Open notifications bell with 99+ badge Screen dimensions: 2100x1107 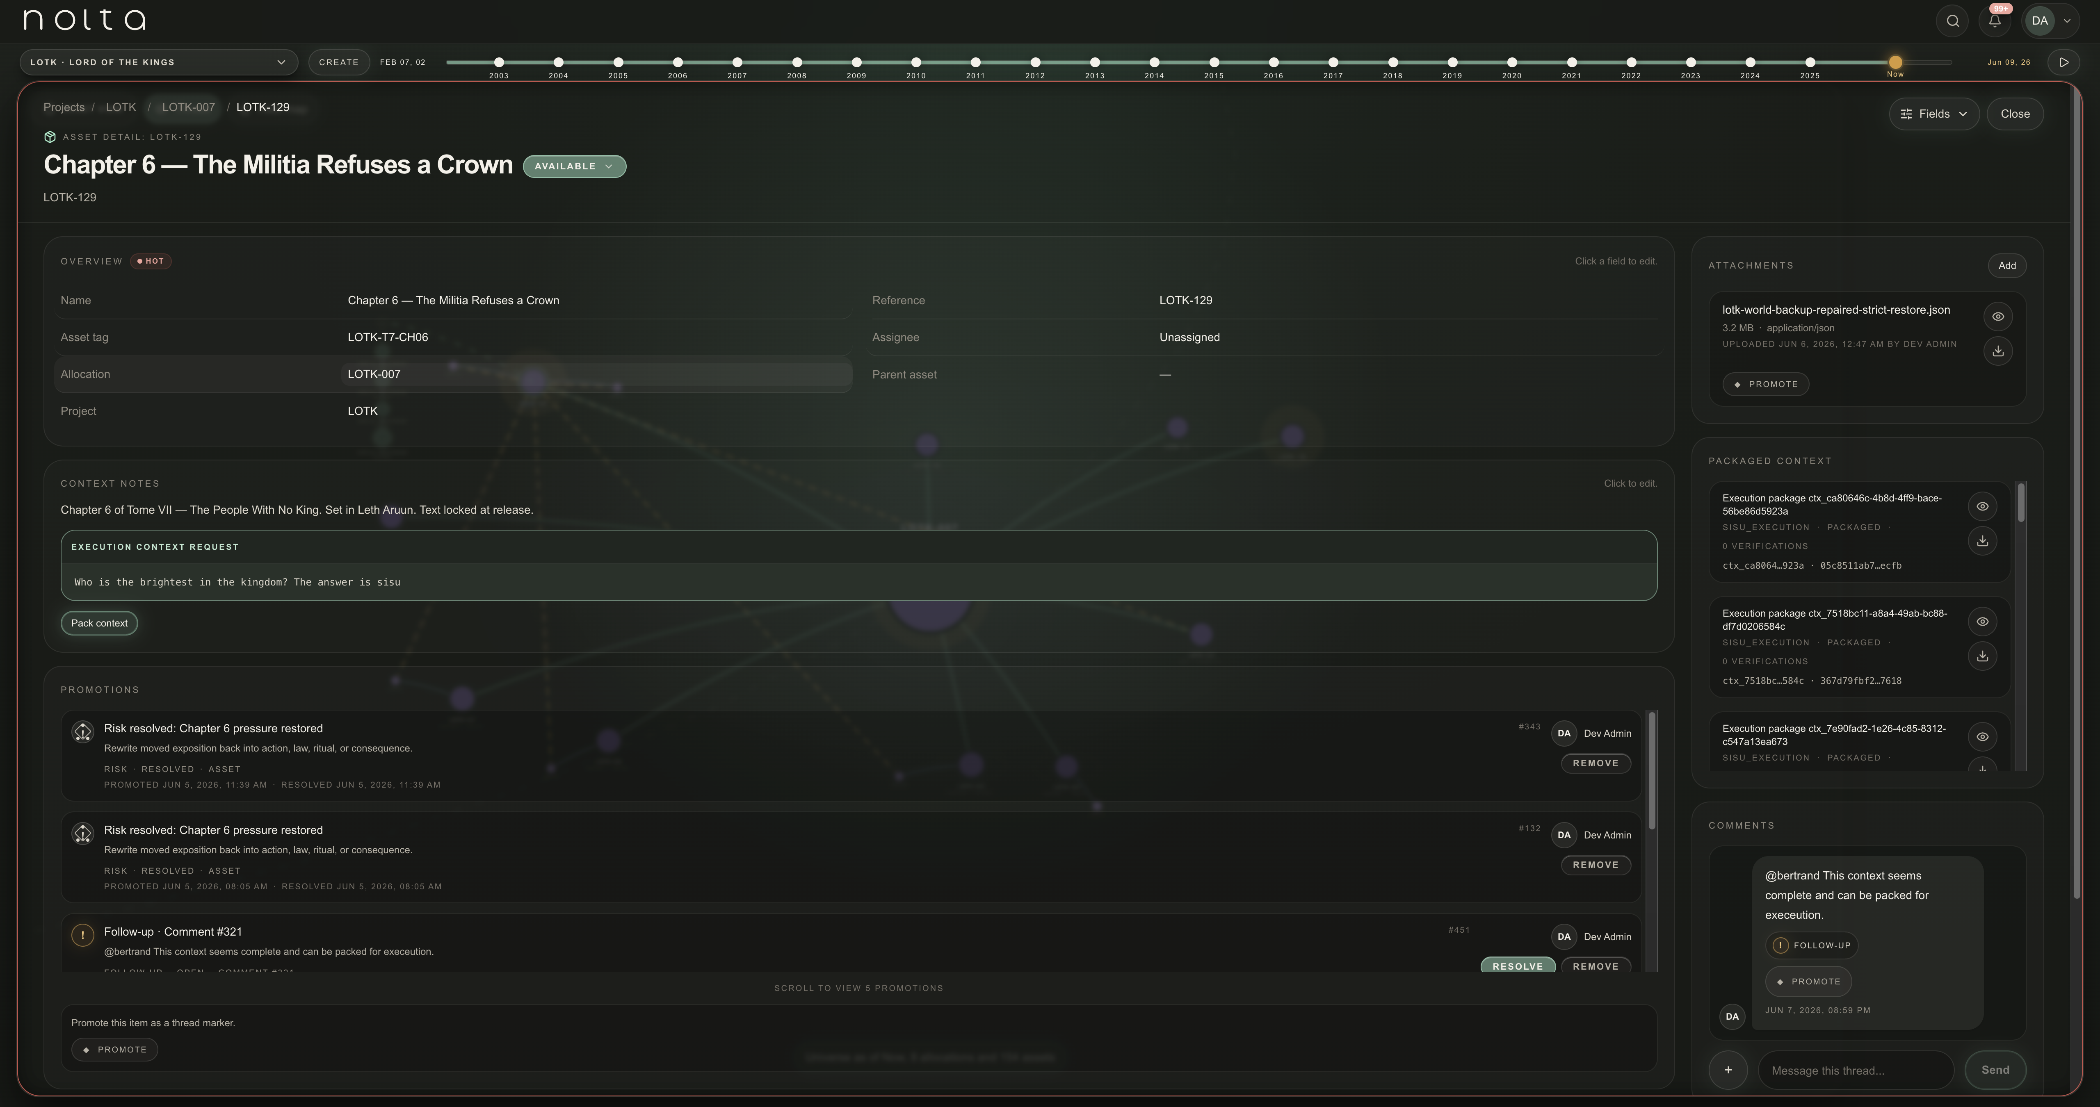(1995, 21)
